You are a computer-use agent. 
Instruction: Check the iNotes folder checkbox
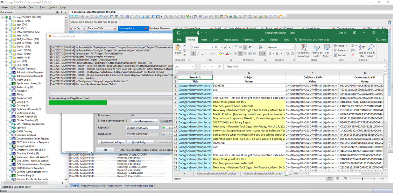pyautogui.click(x=10, y=47)
